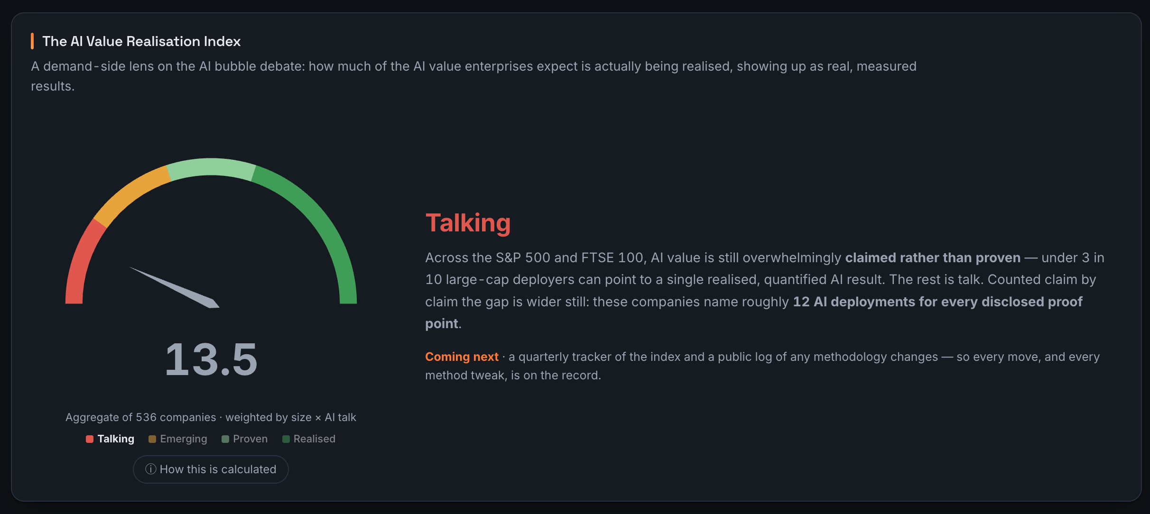Click the orange segment of the gauge arc

pos(129,194)
